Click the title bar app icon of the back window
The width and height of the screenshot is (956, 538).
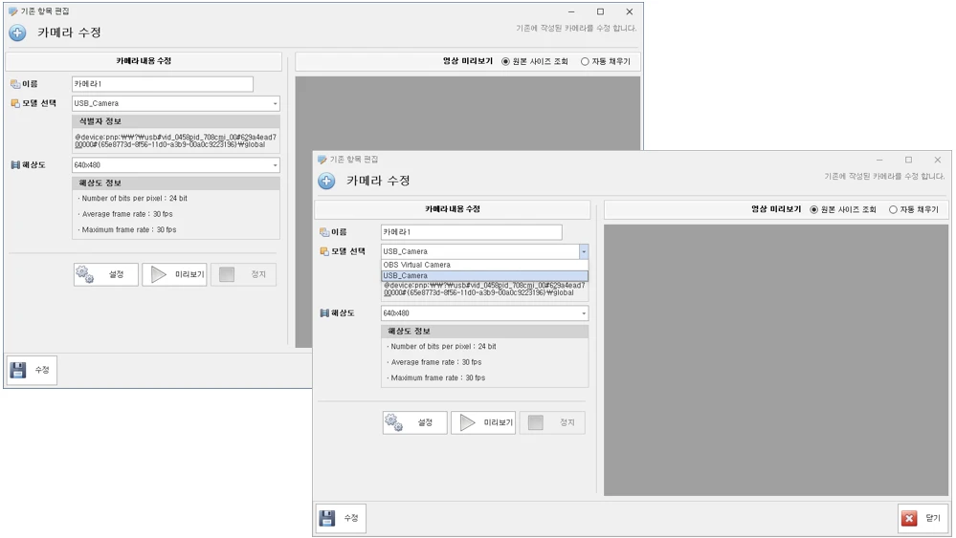pyautogui.click(x=12, y=11)
